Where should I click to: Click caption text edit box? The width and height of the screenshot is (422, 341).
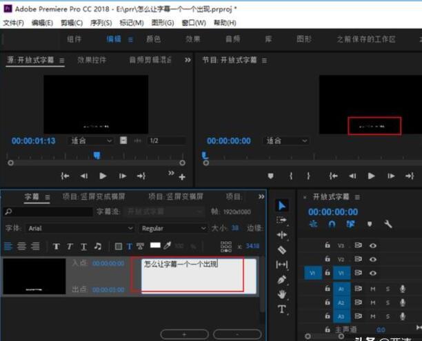pyautogui.click(x=199, y=276)
